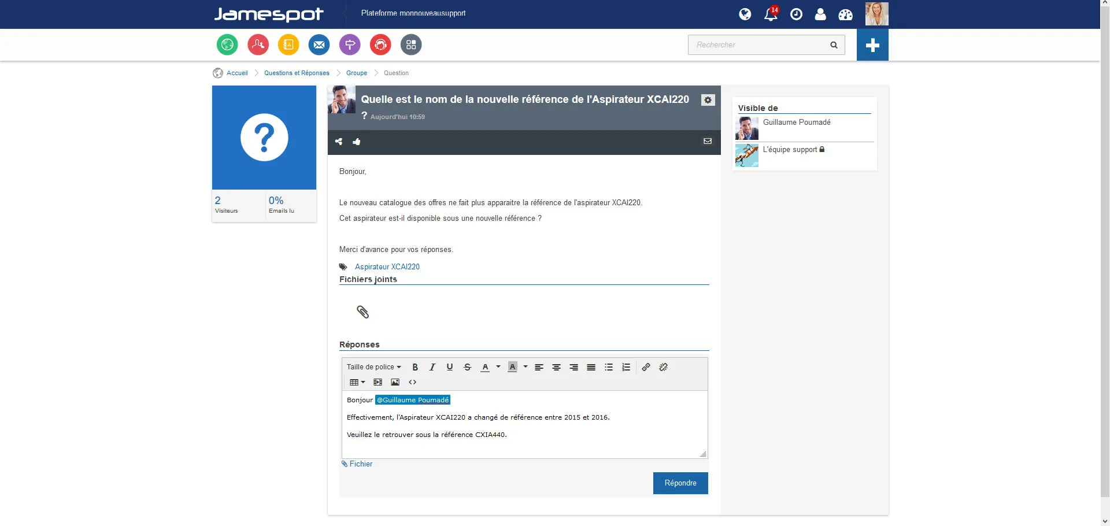This screenshot has width=1110, height=526.
Task: Toggle underline formatting
Action: (450, 367)
